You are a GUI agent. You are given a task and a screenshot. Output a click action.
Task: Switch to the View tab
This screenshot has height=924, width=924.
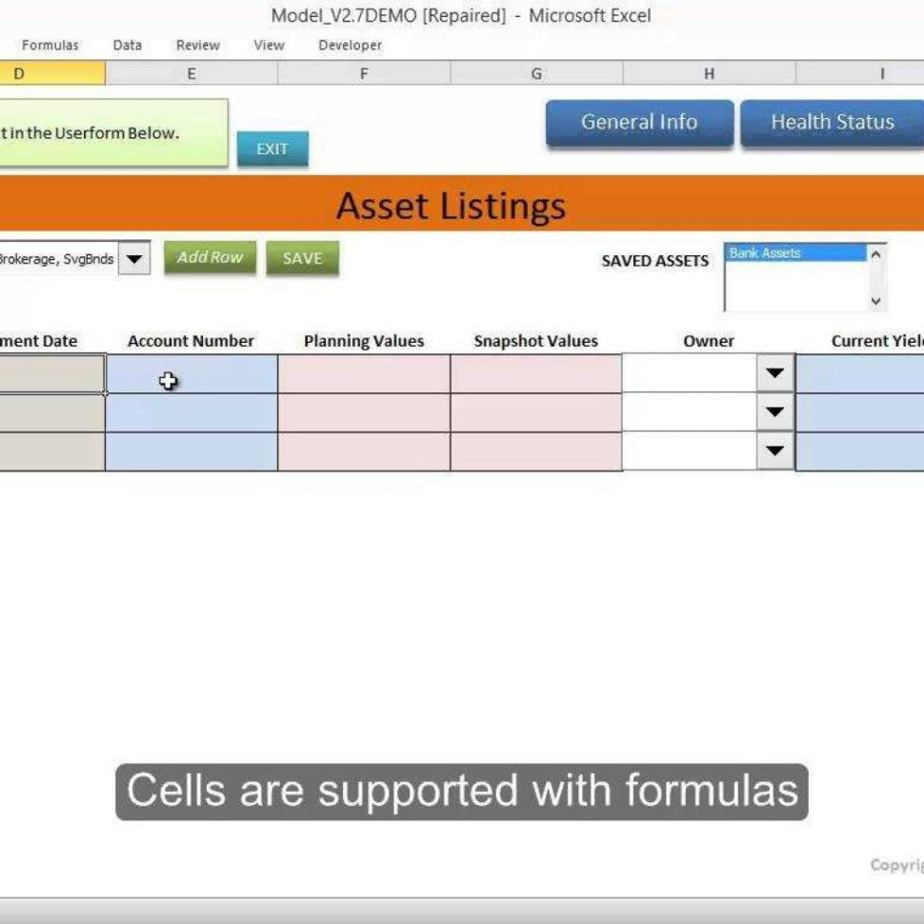pyautogui.click(x=270, y=45)
